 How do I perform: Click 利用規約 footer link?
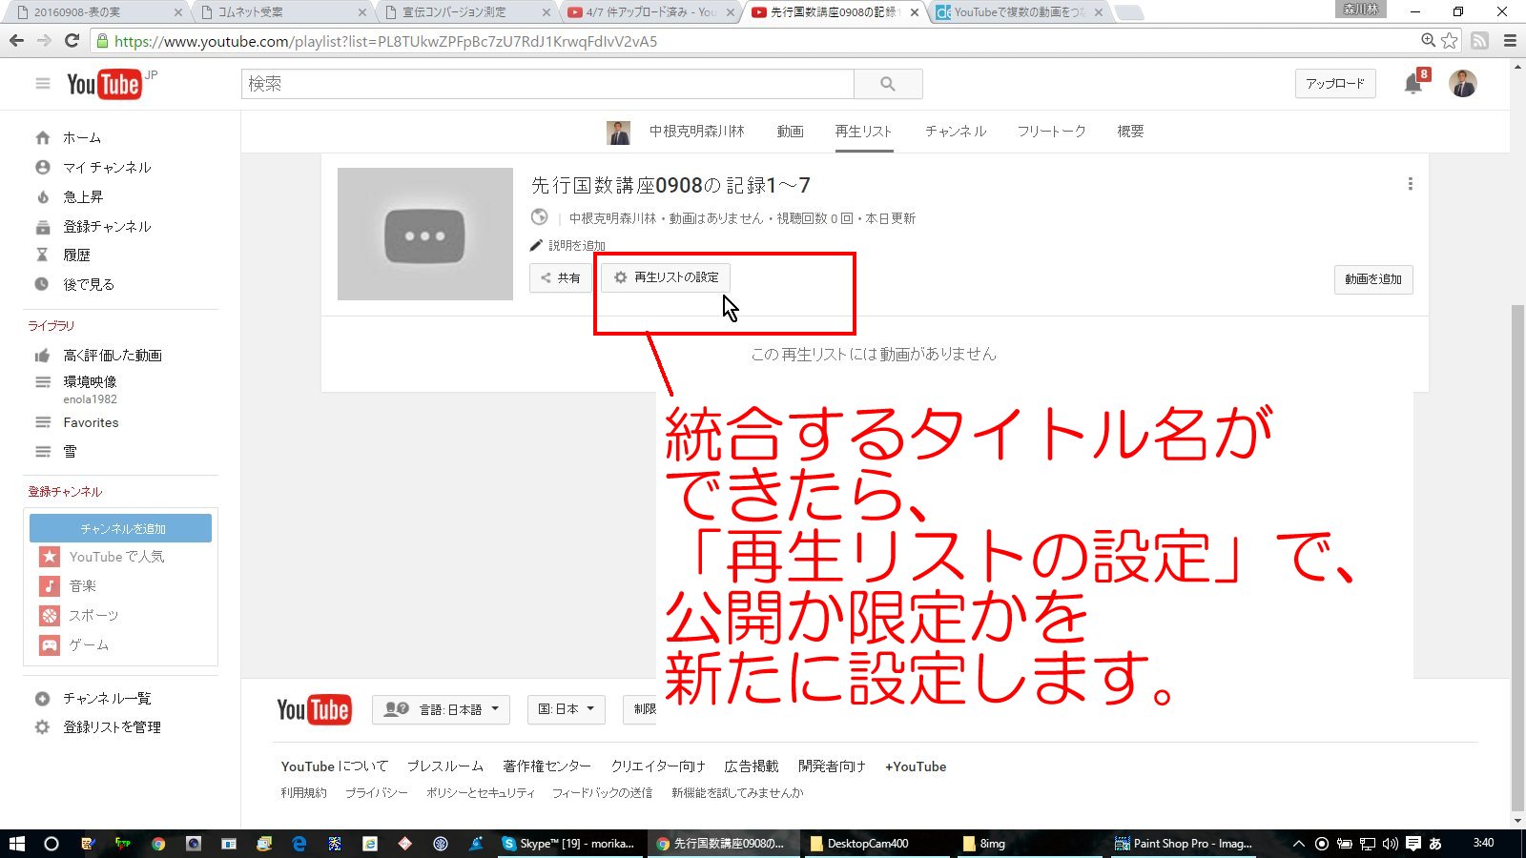(x=303, y=793)
